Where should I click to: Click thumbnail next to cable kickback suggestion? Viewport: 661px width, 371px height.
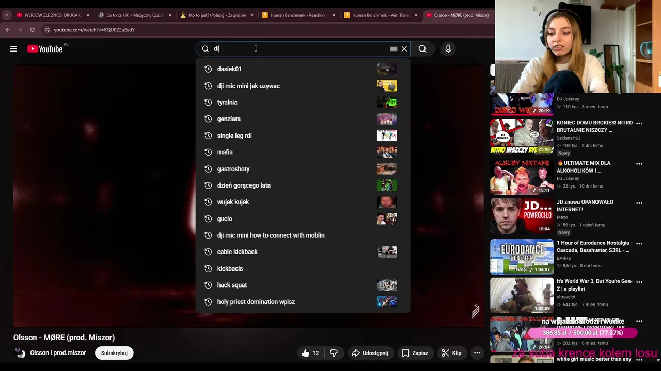coord(387,251)
